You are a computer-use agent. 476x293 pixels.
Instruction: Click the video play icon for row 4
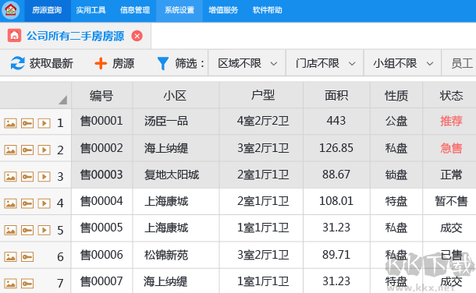pyautogui.click(x=44, y=203)
